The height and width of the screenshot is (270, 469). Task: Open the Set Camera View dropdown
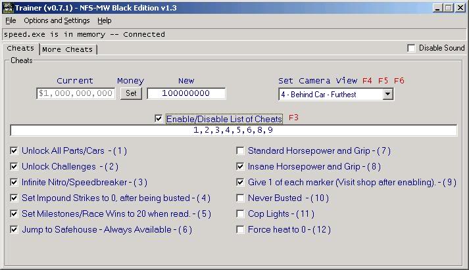tap(387, 95)
